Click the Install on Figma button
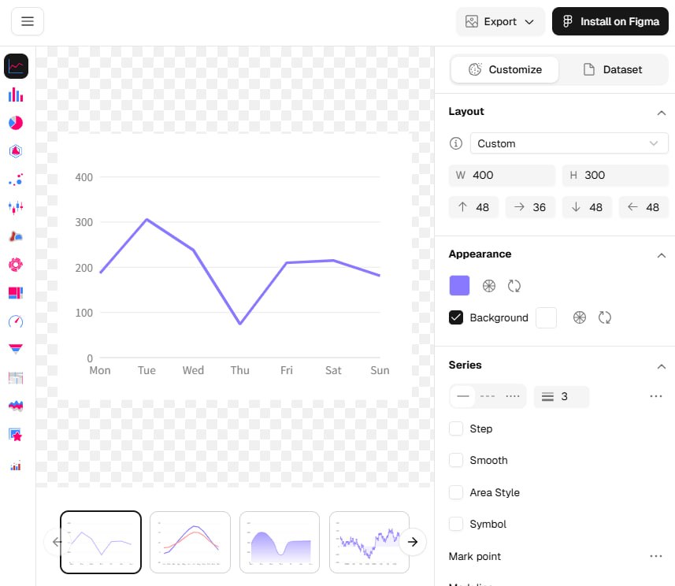 (x=610, y=21)
